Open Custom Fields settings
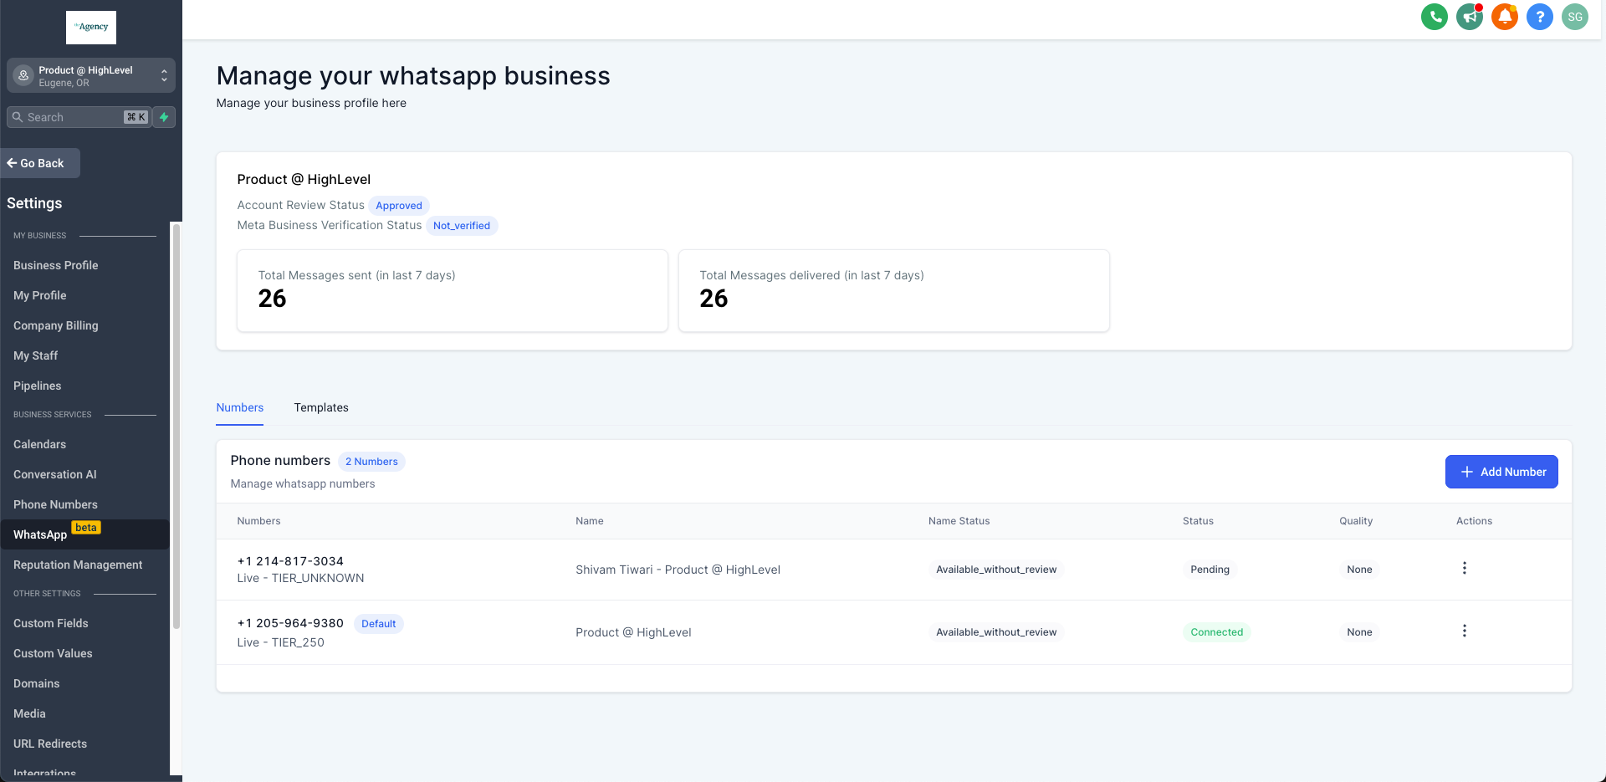This screenshot has height=782, width=1606. 51,623
